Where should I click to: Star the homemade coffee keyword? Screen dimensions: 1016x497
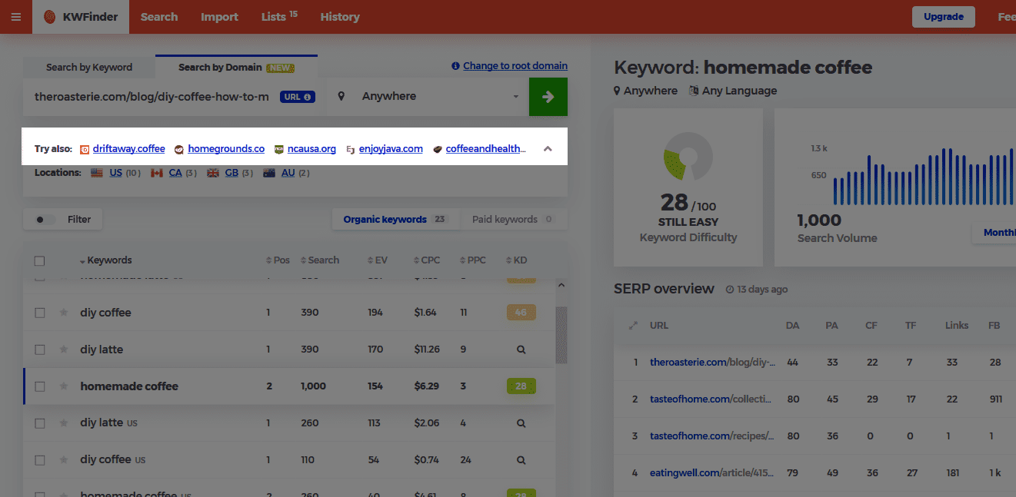(x=64, y=386)
